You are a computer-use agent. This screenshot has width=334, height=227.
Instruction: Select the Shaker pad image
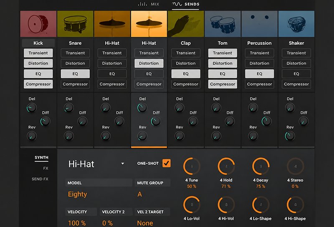296,24
